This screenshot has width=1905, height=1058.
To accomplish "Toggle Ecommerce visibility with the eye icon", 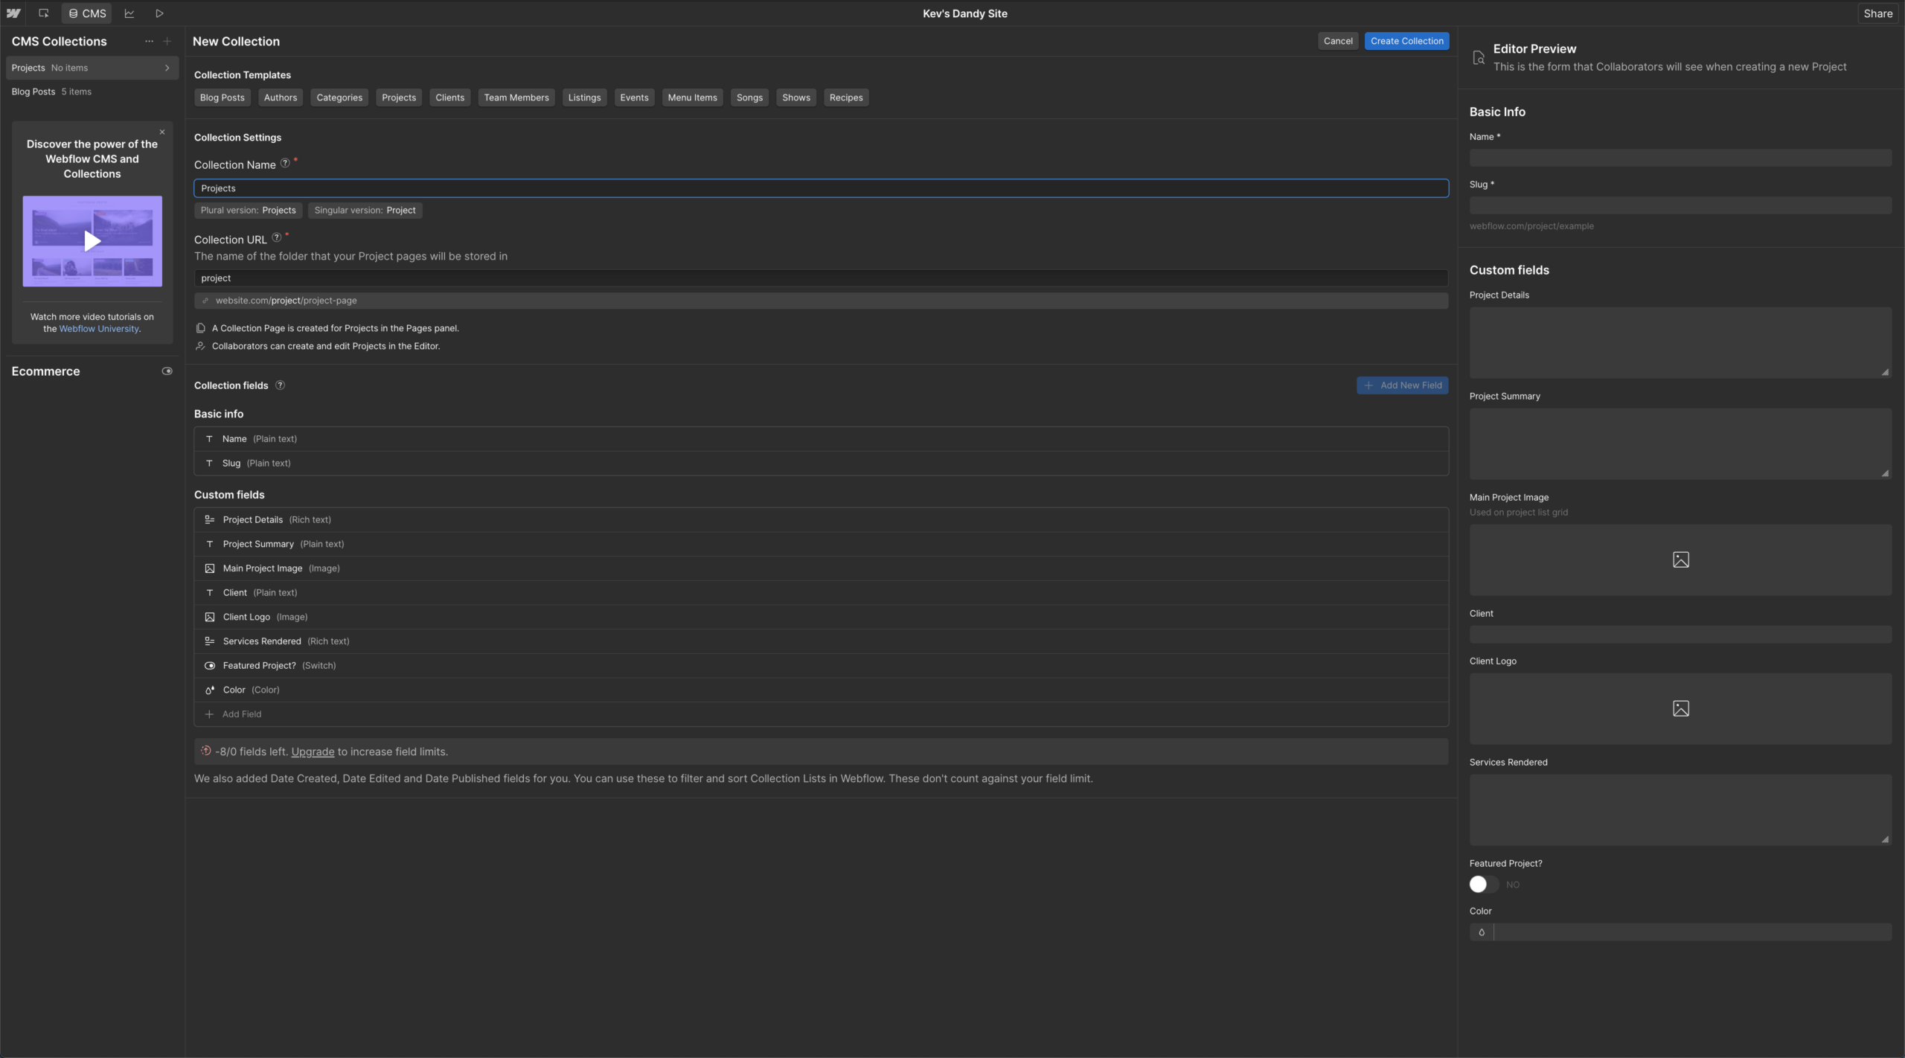I will [167, 371].
